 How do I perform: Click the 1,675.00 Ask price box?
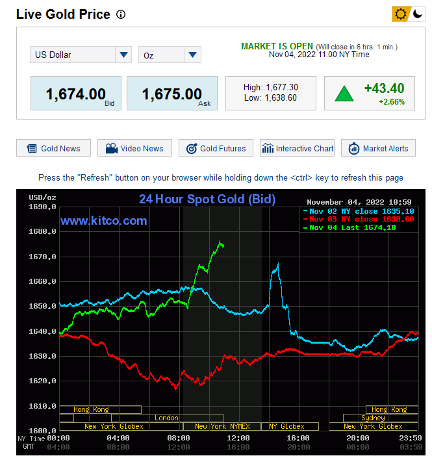click(172, 93)
